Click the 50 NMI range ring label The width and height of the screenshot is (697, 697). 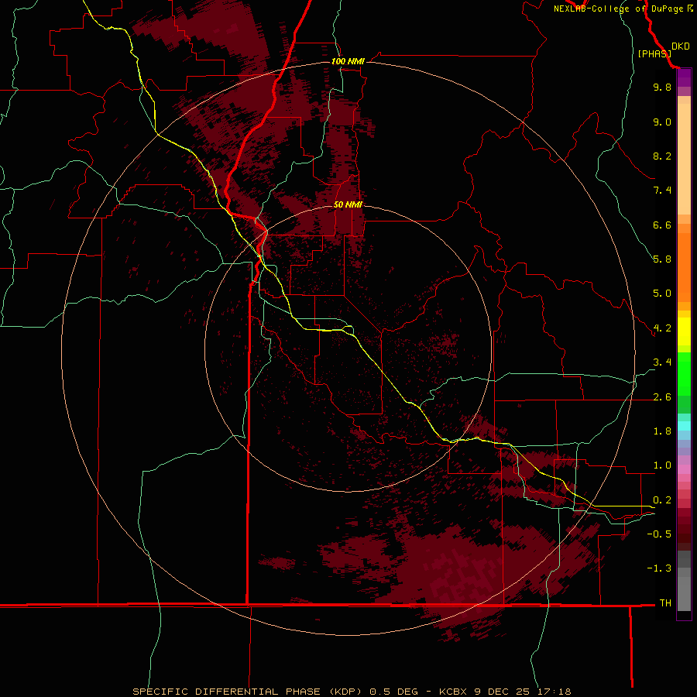(x=348, y=204)
